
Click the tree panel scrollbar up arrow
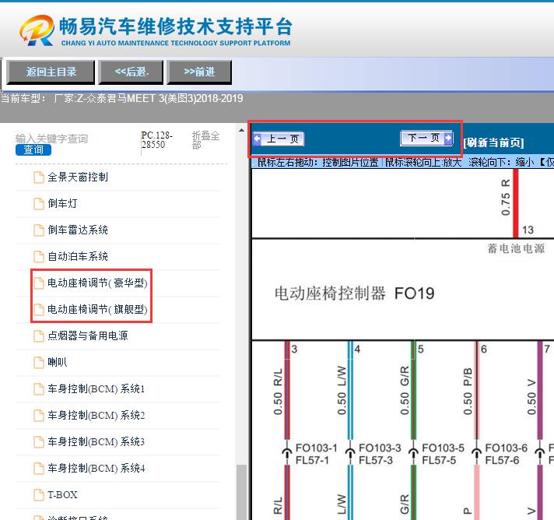(x=242, y=131)
